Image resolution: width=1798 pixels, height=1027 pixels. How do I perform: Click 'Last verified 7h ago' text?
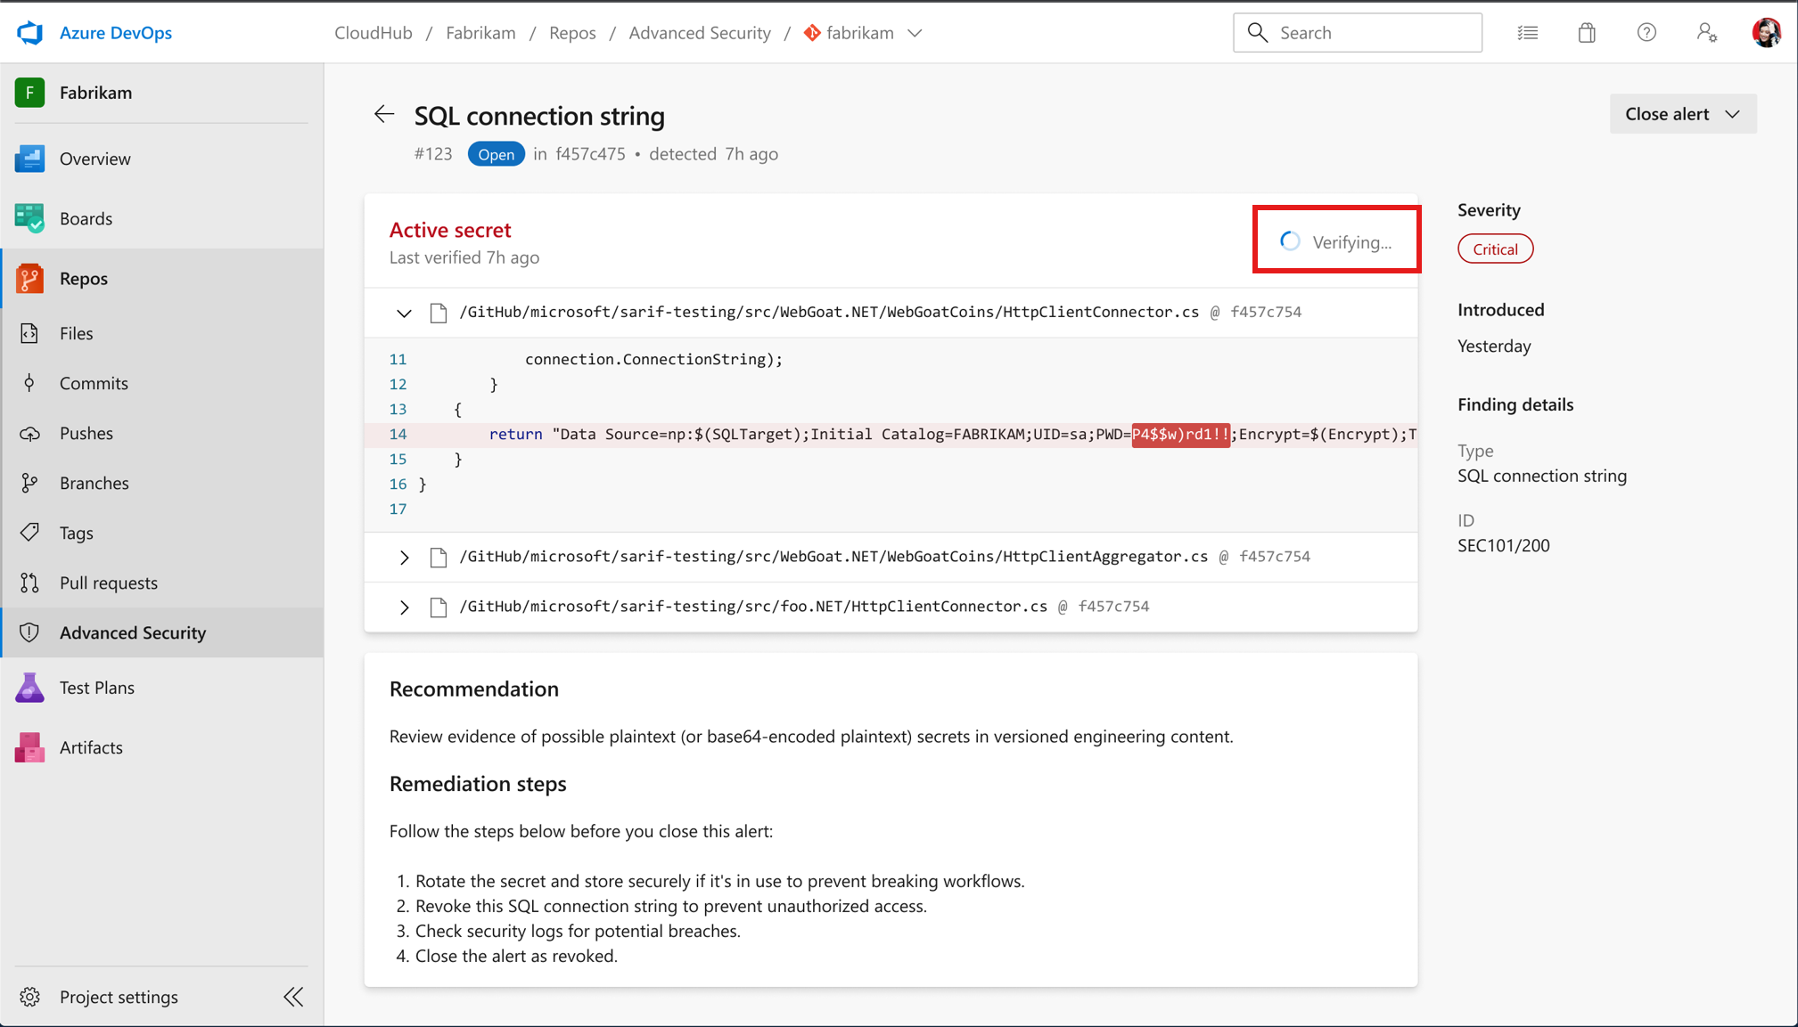(464, 257)
